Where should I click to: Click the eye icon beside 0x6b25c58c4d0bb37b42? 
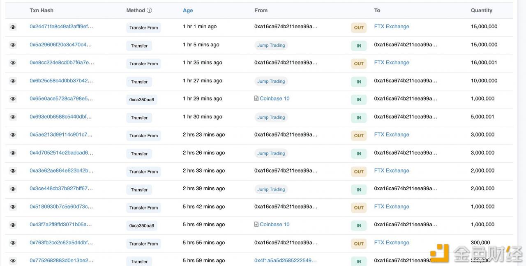(x=13, y=81)
